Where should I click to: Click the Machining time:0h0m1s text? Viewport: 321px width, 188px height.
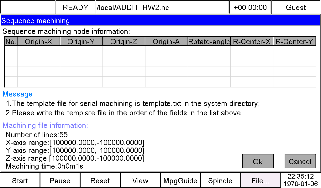(45, 166)
